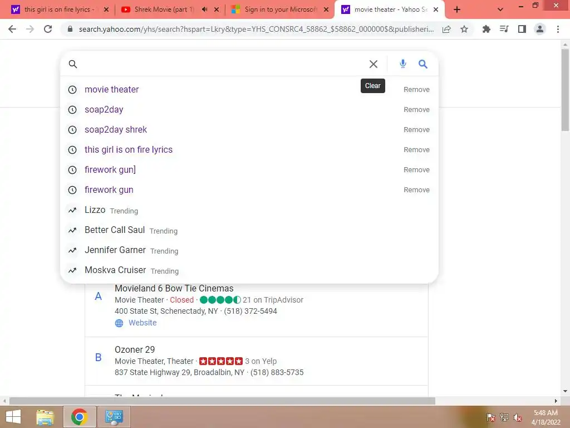Click the vertical scrollbar down arrow
The height and width of the screenshot is (428, 570).
pyautogui.click(x=565, y=391)
